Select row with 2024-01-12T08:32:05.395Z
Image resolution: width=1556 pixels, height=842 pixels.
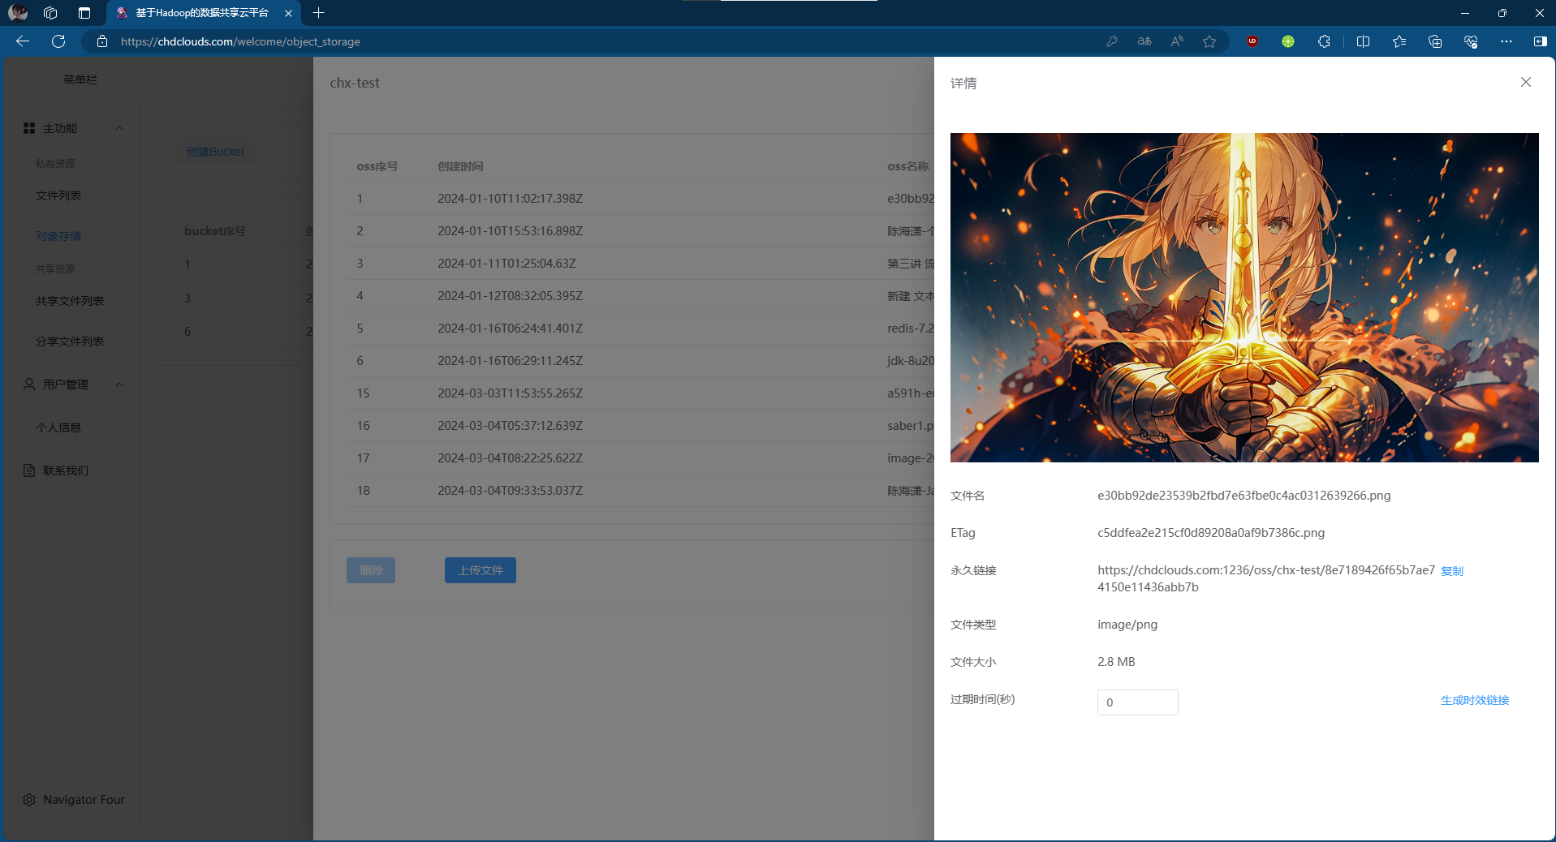[x=640, y=296]
